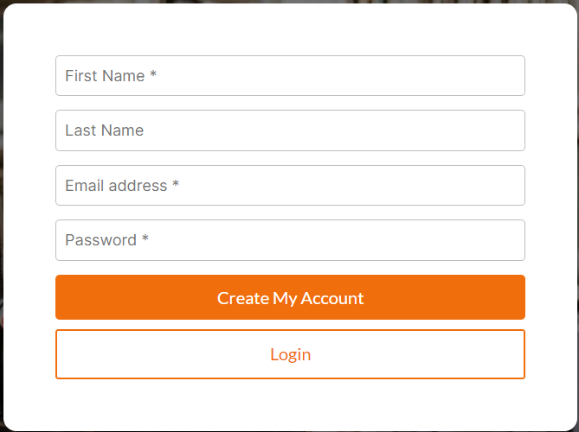The image size is (579, 432).
Task: Click the 'First Name *' placeholder text
Action: click(x=111, y=76)
